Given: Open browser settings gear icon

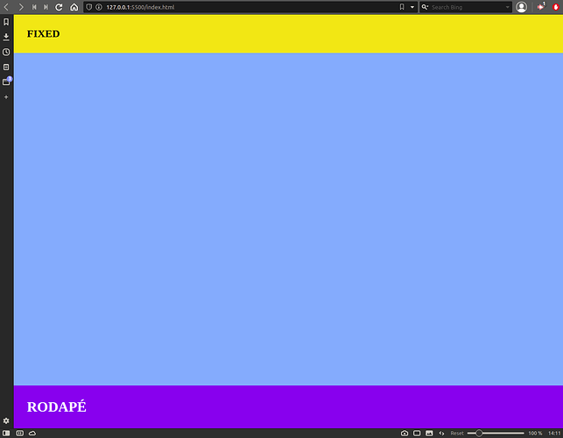Looking at the screenshot, I should pyautogui.click(x=6, y=420).
